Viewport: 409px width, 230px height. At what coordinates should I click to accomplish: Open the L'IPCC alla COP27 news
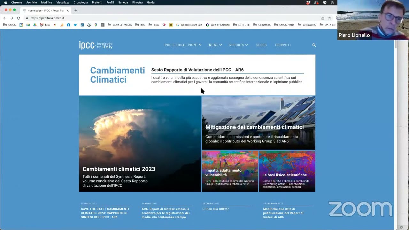216,209
